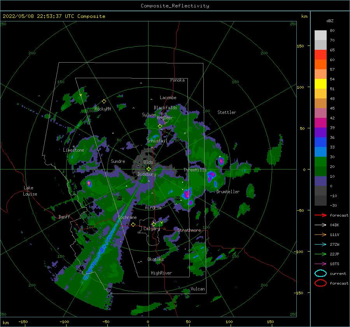Click the Sylvan label

(x=149, y=115)
